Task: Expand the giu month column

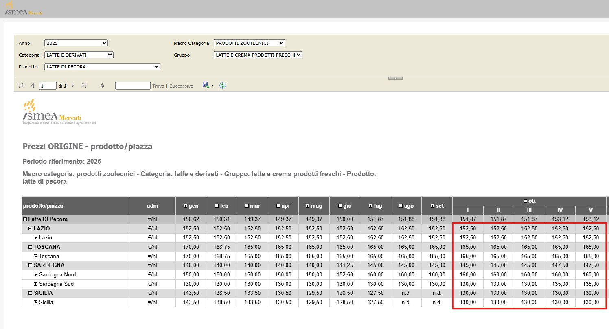Action: click(x=340, y=206)
